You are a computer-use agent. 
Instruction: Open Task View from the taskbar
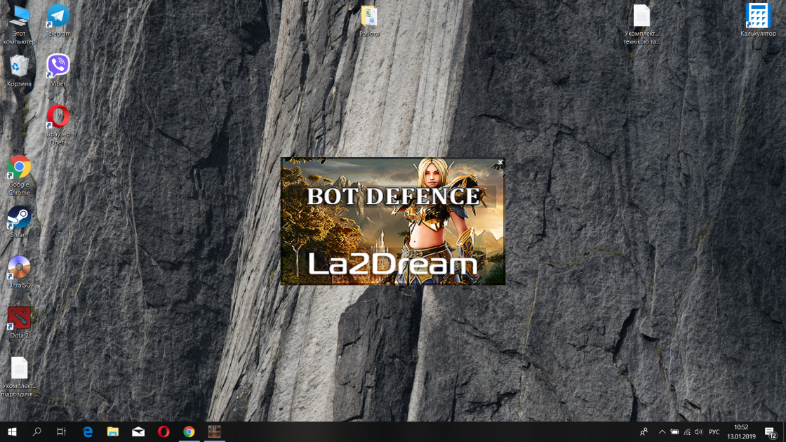pyautogui.click(x=62, y=431)
